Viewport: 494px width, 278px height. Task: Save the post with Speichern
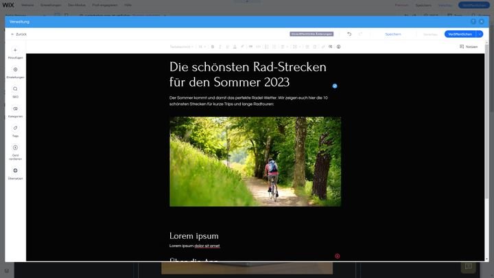pos(393,34)
